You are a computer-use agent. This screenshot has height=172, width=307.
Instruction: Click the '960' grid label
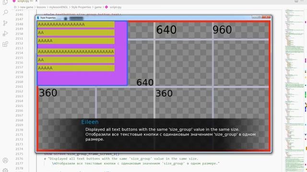click(x=222, y=30)
